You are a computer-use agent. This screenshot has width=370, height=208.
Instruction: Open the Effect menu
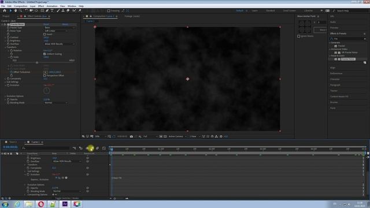point(41,6)
